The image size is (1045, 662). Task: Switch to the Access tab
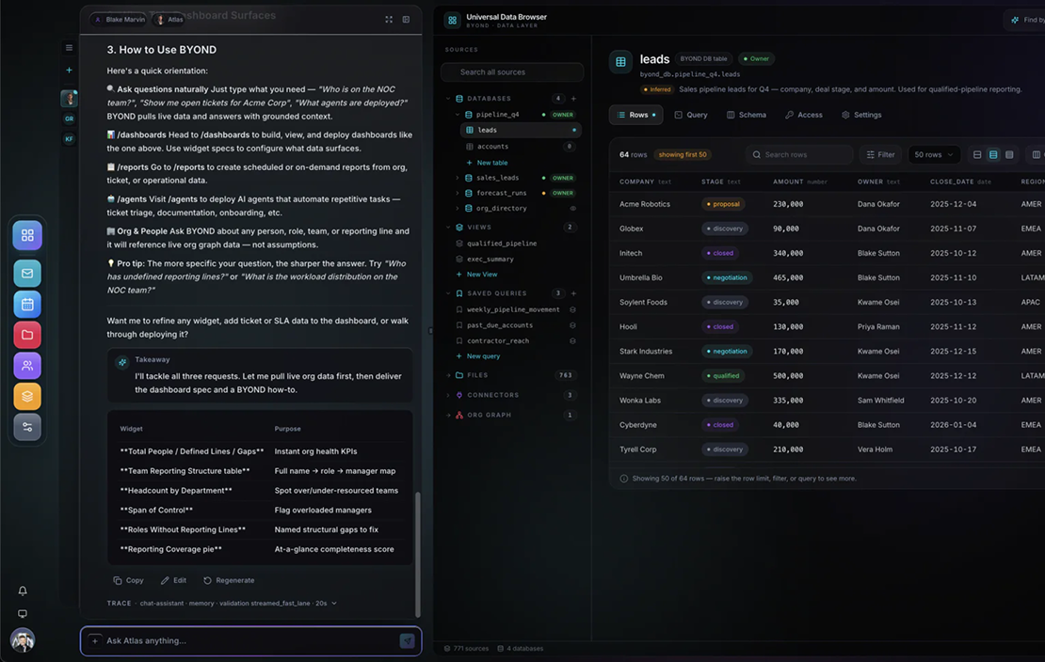tap(803, 116)
